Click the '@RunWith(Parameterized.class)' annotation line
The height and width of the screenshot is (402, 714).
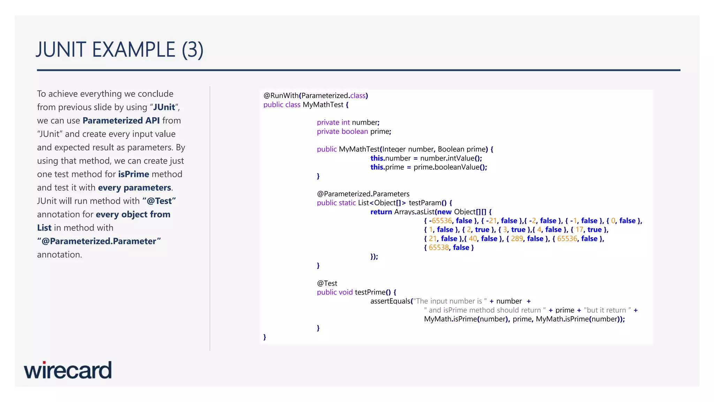(316, 96)
